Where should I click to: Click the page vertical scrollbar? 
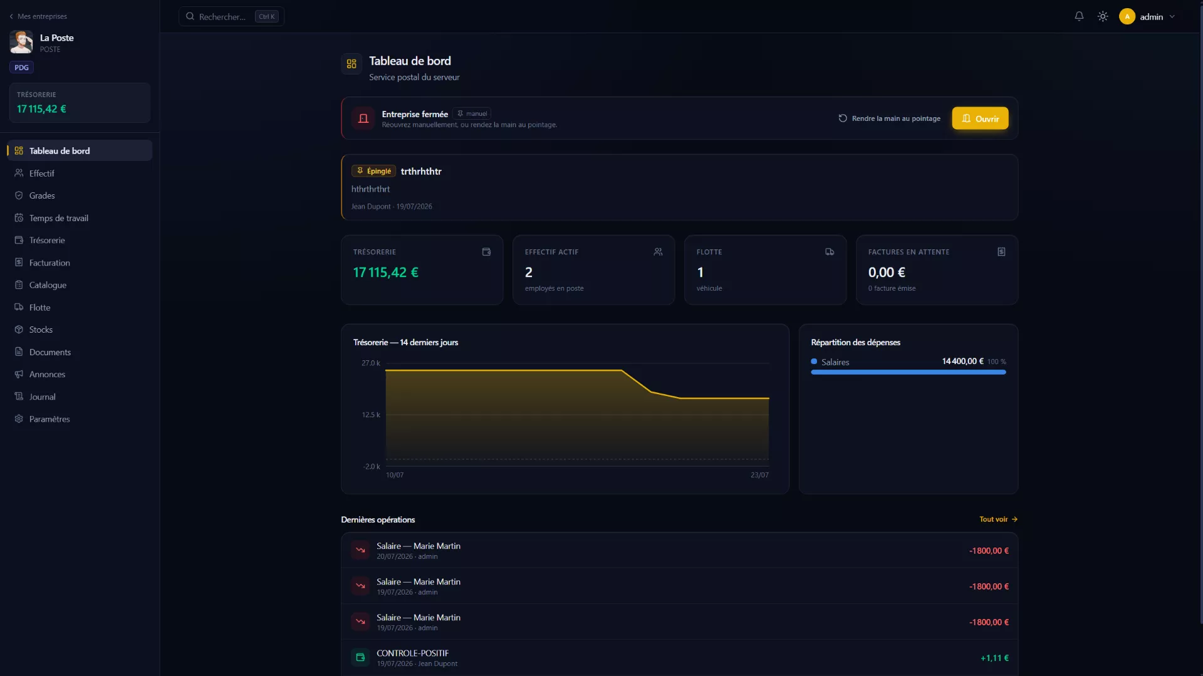[1200, 313]
